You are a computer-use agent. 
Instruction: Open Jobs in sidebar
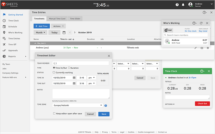pos(4,68)
